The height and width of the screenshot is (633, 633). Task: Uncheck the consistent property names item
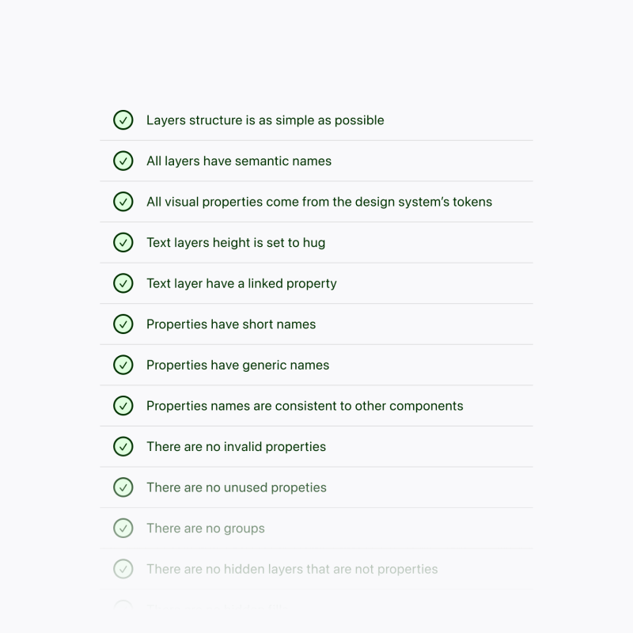pos(123,405)
